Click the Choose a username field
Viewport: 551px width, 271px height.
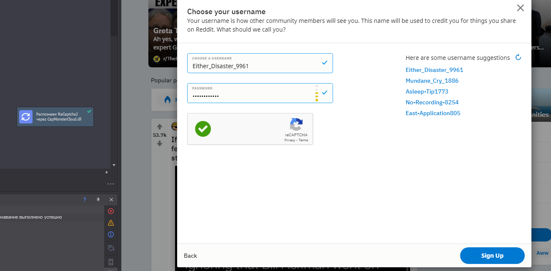[x=260, y=63]
